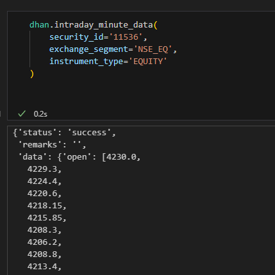Click the exchange_segment='NSE_EQ' argument line

click(x=113, y=49)
